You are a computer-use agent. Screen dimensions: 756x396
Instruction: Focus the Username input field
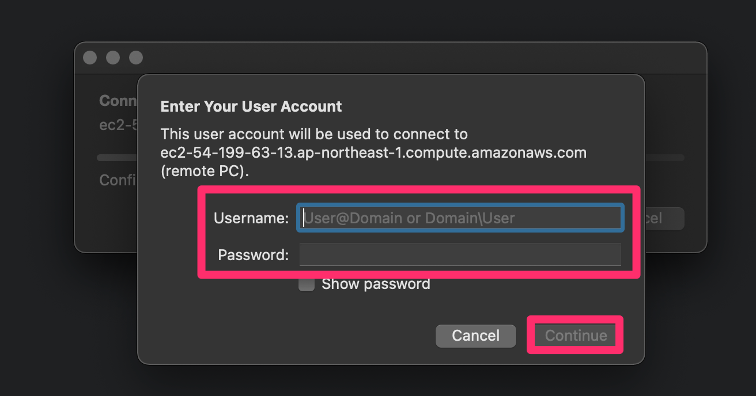pyautogui.click(x=459, y=218)
